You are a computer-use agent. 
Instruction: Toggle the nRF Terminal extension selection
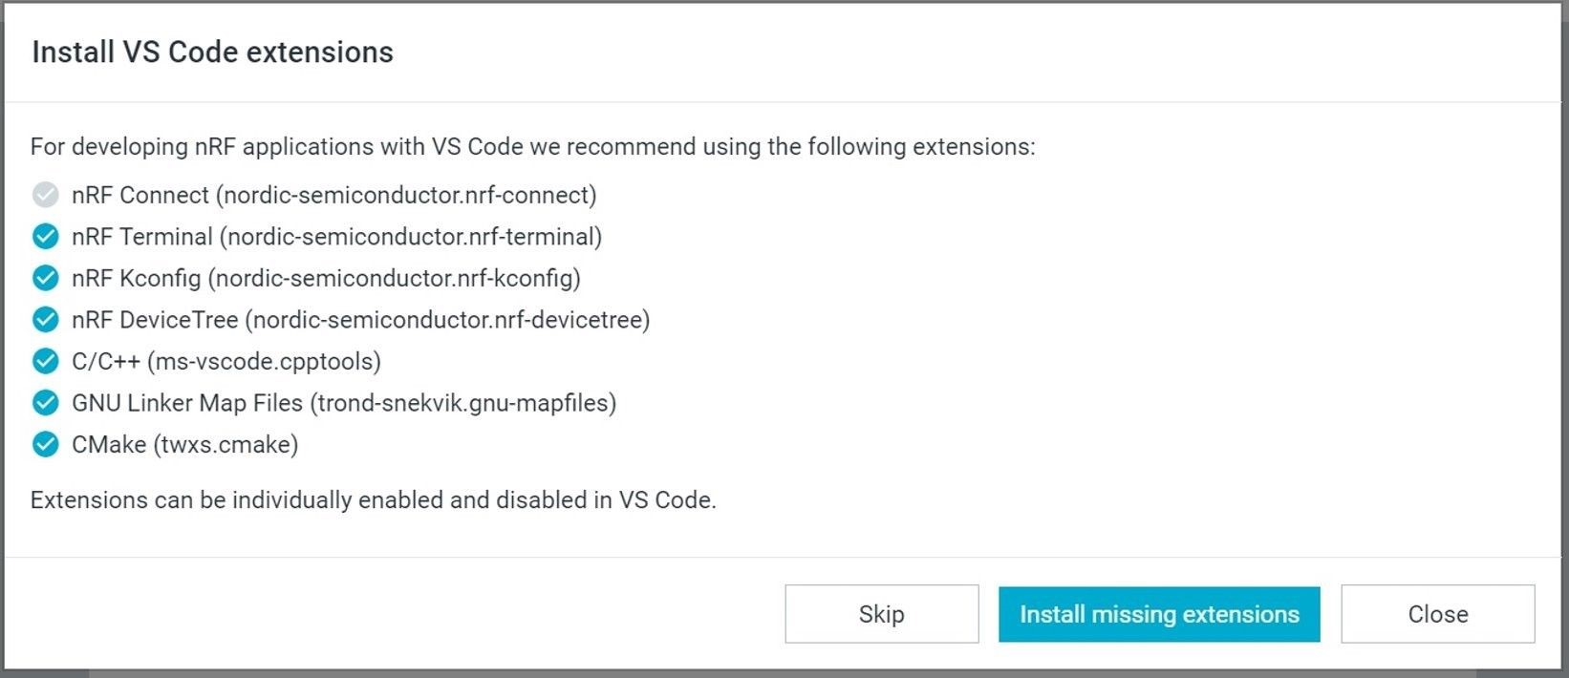45,236
